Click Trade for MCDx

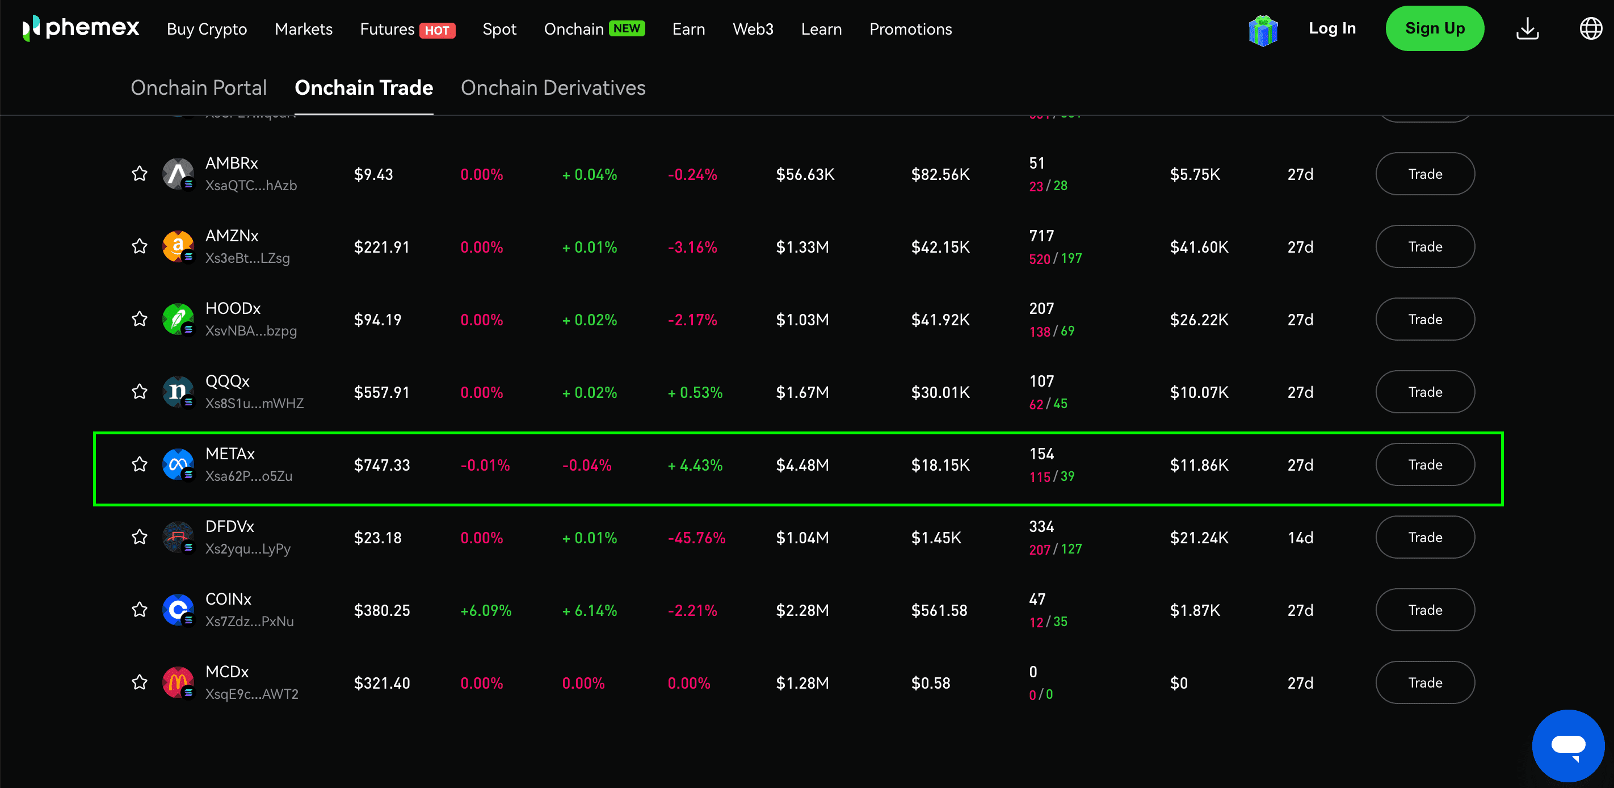pos(1425,684)
